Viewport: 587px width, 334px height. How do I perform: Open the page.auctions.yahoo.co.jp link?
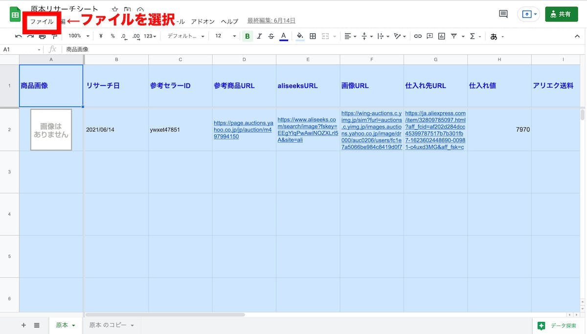(244, 130)
